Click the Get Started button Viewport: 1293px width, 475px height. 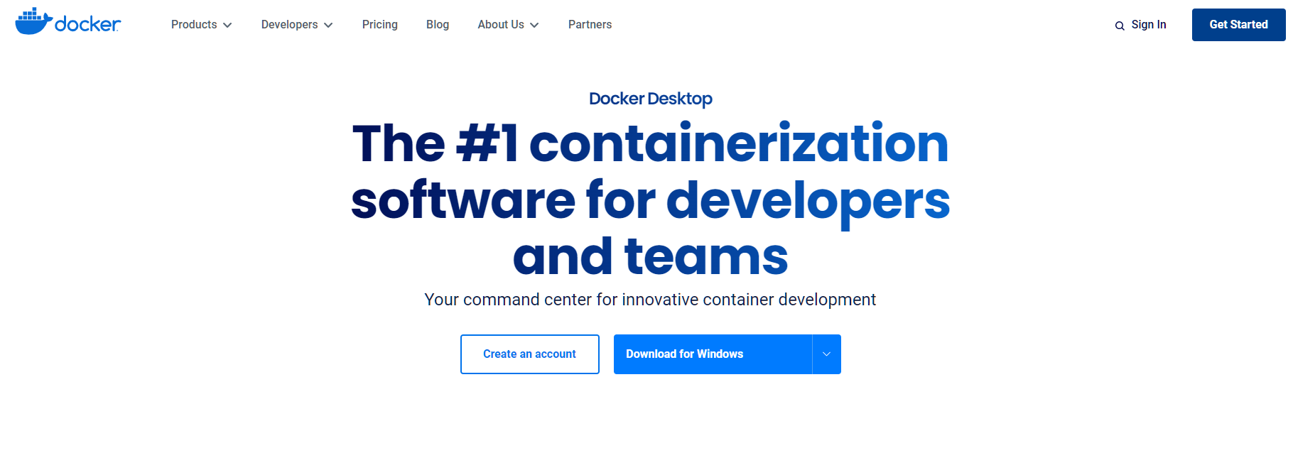1239,25
